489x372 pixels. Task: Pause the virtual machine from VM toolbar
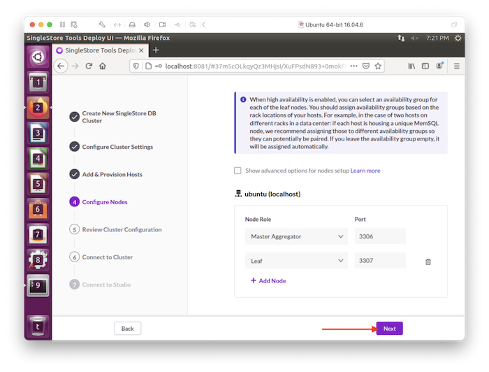62,24
